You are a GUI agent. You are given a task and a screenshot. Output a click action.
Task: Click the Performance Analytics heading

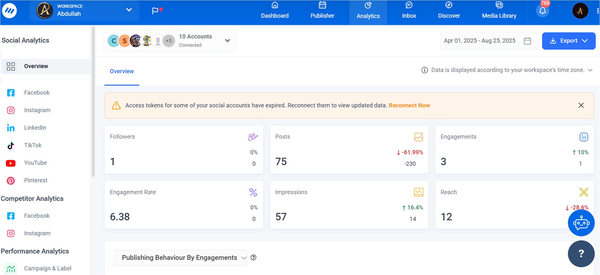35,251
